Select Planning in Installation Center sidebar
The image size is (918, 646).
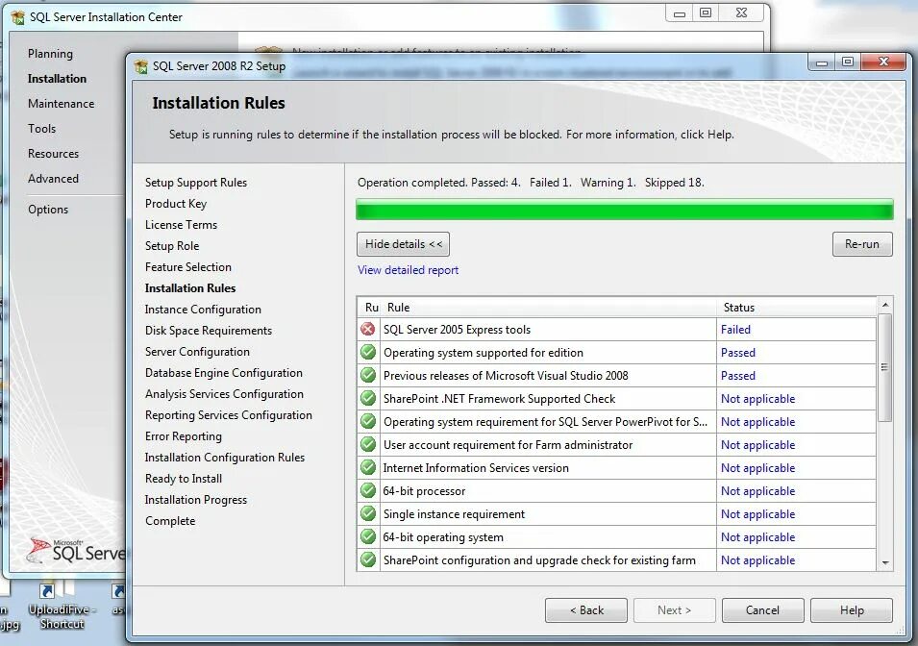50,53
